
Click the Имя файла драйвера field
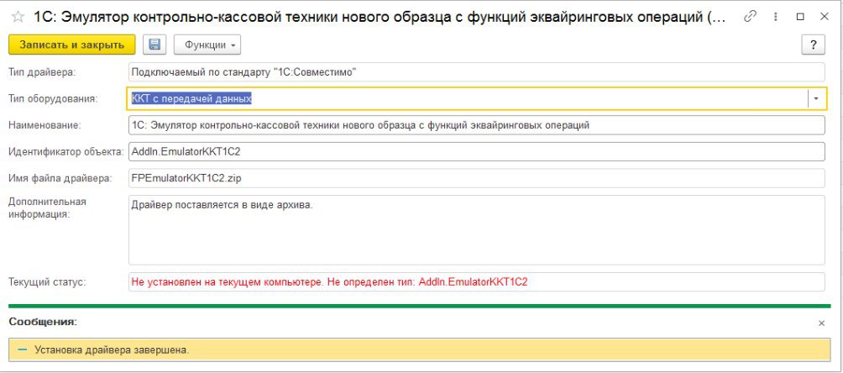(476, 178)
